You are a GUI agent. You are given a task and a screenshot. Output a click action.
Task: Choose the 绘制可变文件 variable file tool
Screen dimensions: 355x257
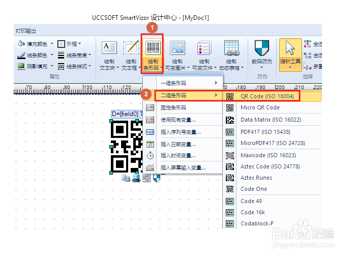click(204, 55)
